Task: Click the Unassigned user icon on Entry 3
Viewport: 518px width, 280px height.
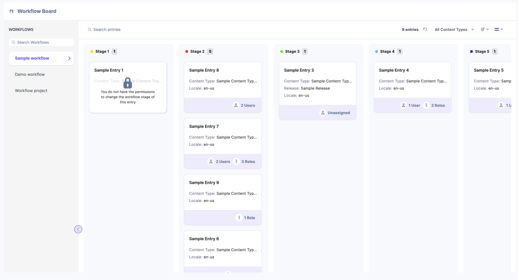Action: click(323, 113)
